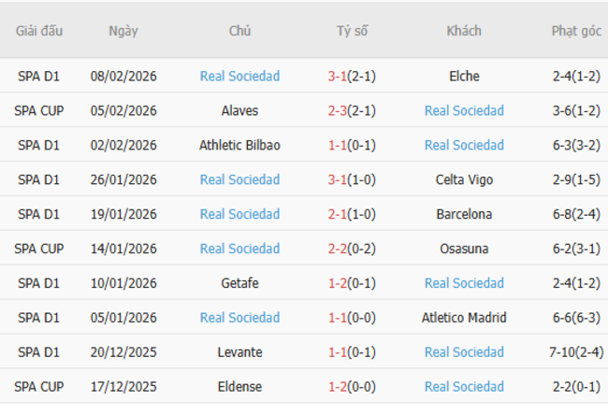This screenshot has width=608, height=414.
Task: Click the "Khách" column header
Action: [464, 31]
